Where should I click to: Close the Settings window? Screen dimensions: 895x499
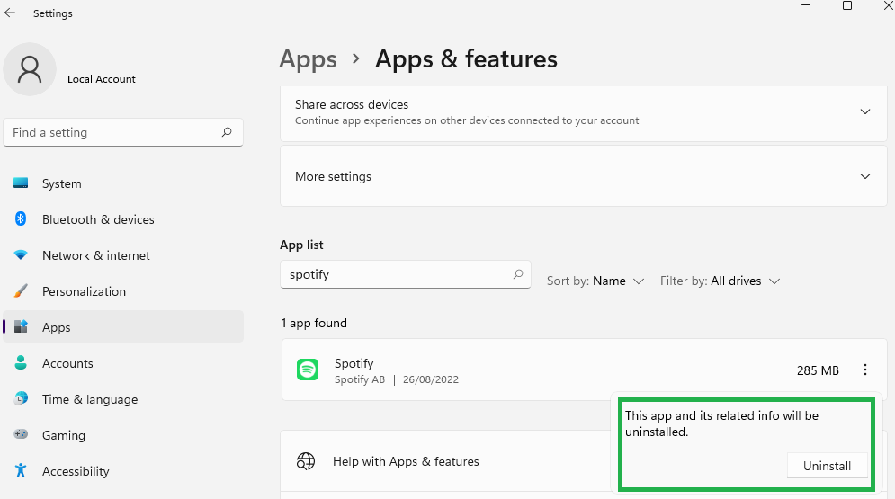click(888, 5)
